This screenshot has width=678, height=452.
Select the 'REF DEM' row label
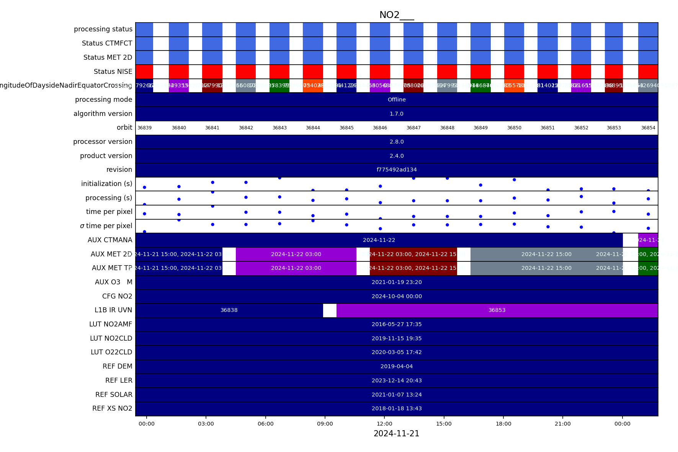coord(118,366)
